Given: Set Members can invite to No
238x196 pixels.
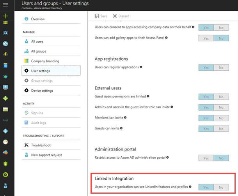Looking at the screenshot, I should tap(221, 118).
